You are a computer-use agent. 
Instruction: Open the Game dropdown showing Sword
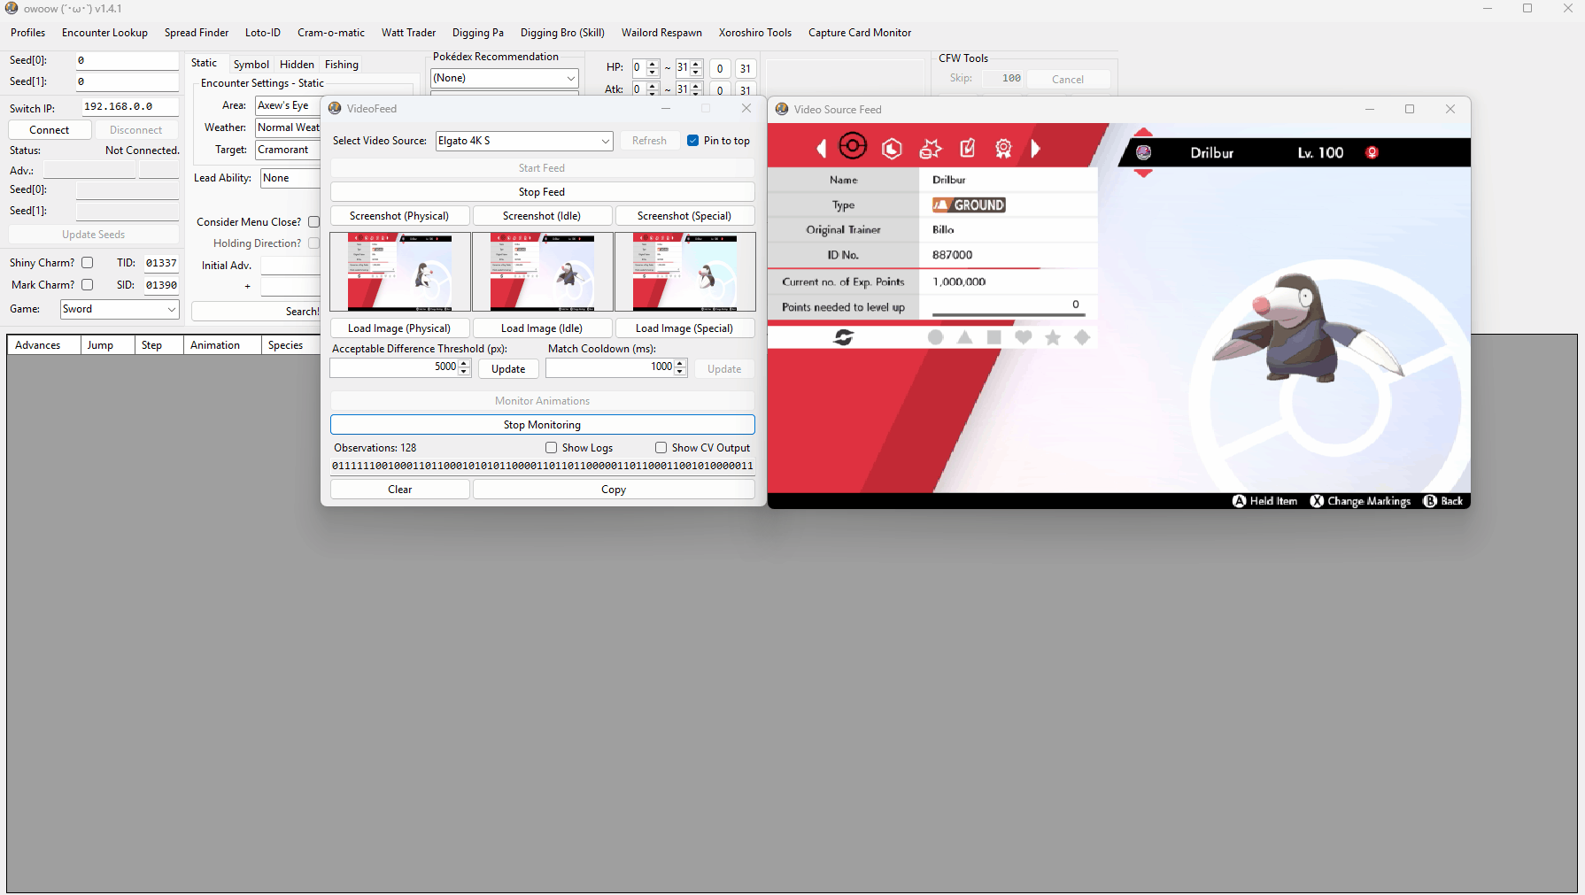(x=120, y=309)
